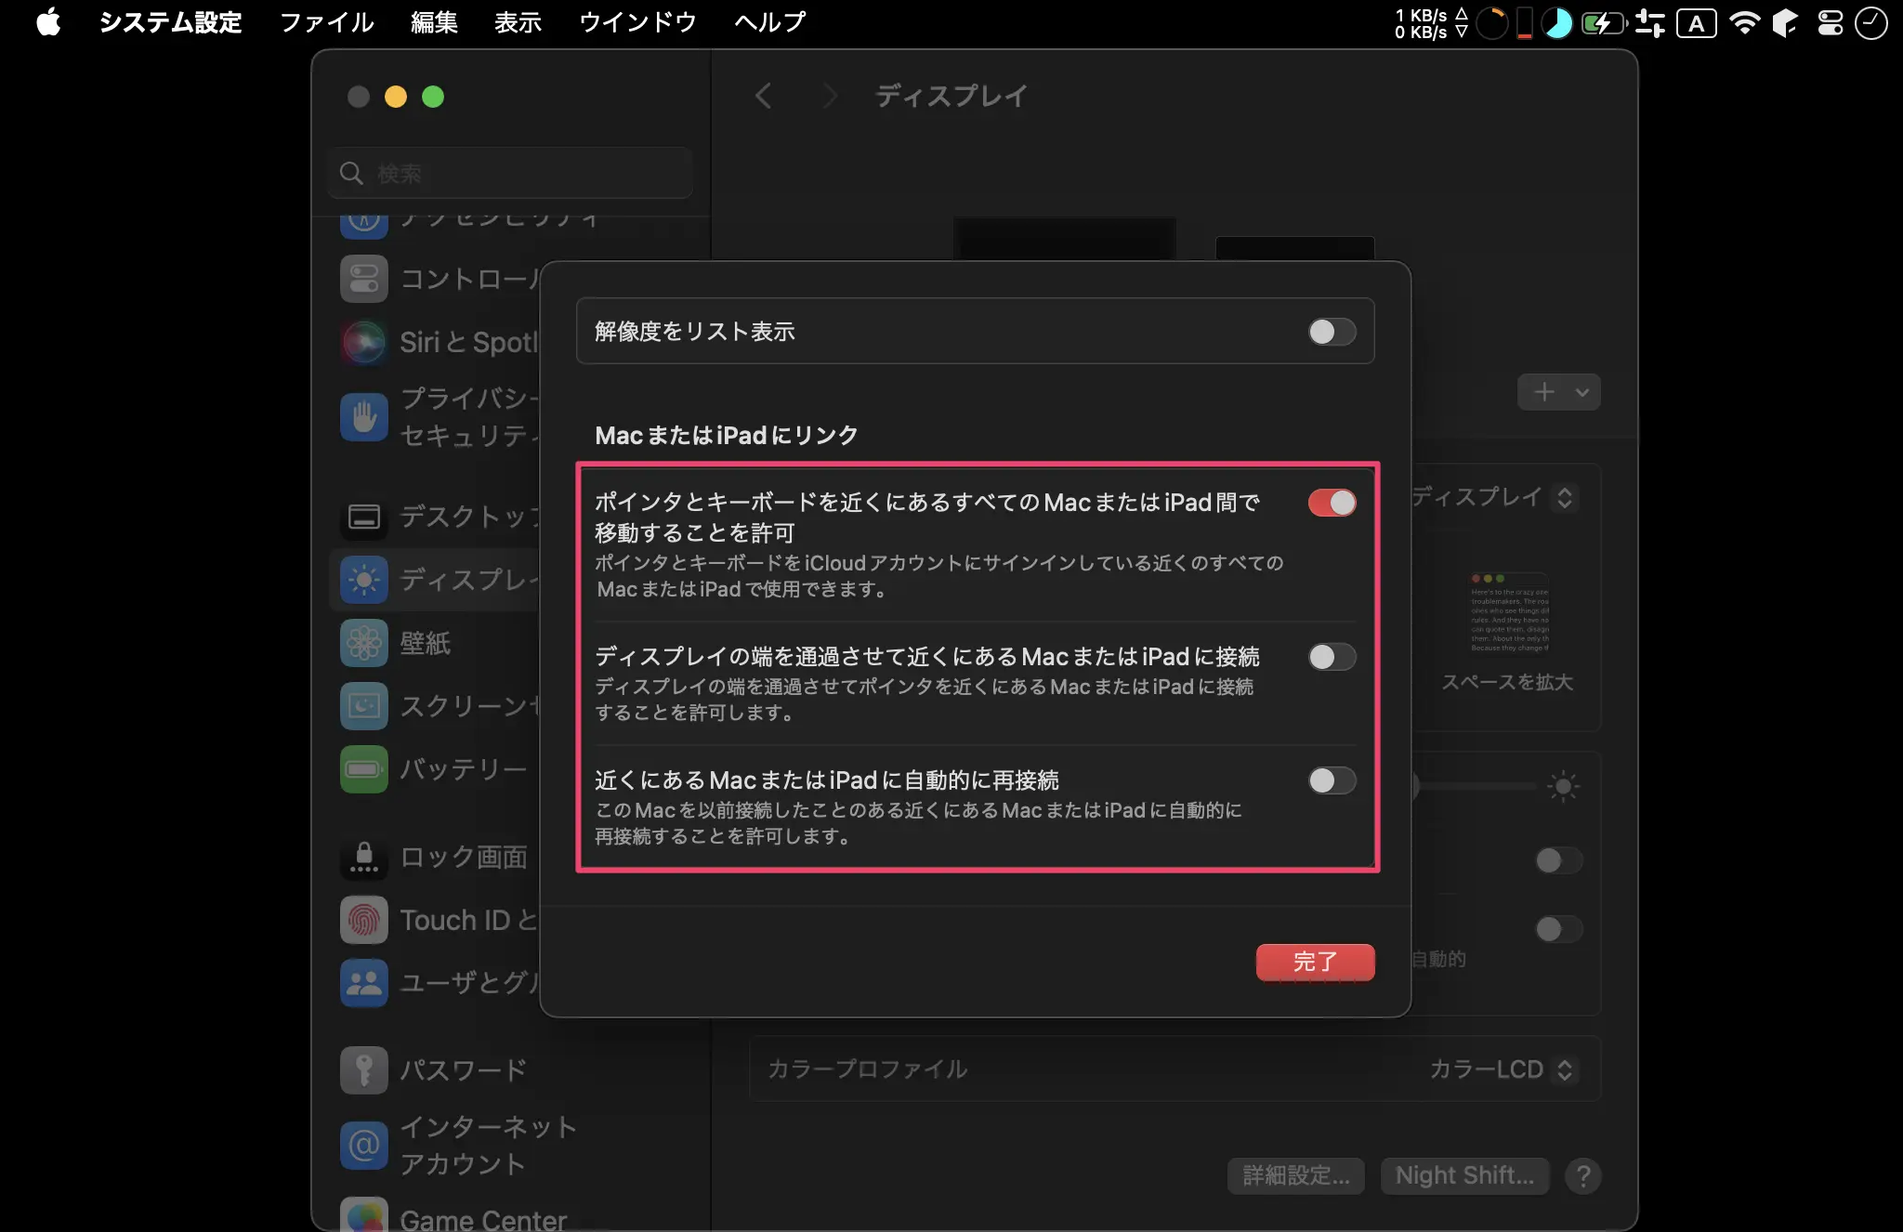
Task: Click the Night Shift... button
Action: (x=1464, y=1175)
